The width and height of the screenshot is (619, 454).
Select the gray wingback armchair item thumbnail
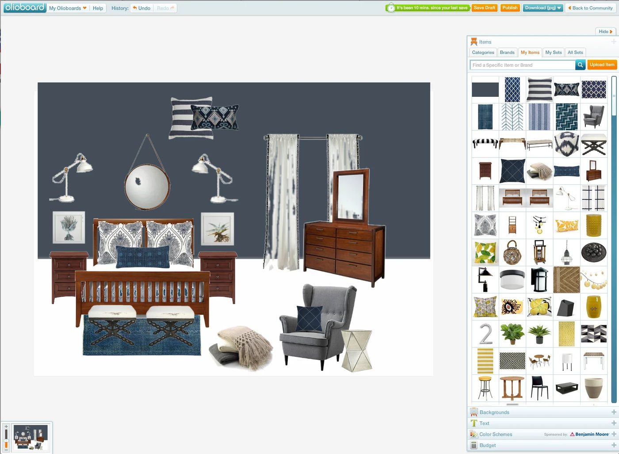tap(594, 117)
